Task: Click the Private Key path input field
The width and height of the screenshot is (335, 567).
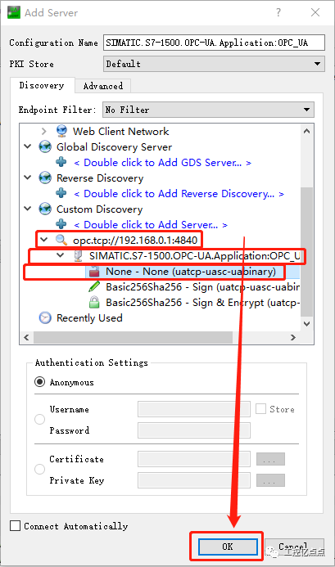Action: coord(194,480)
